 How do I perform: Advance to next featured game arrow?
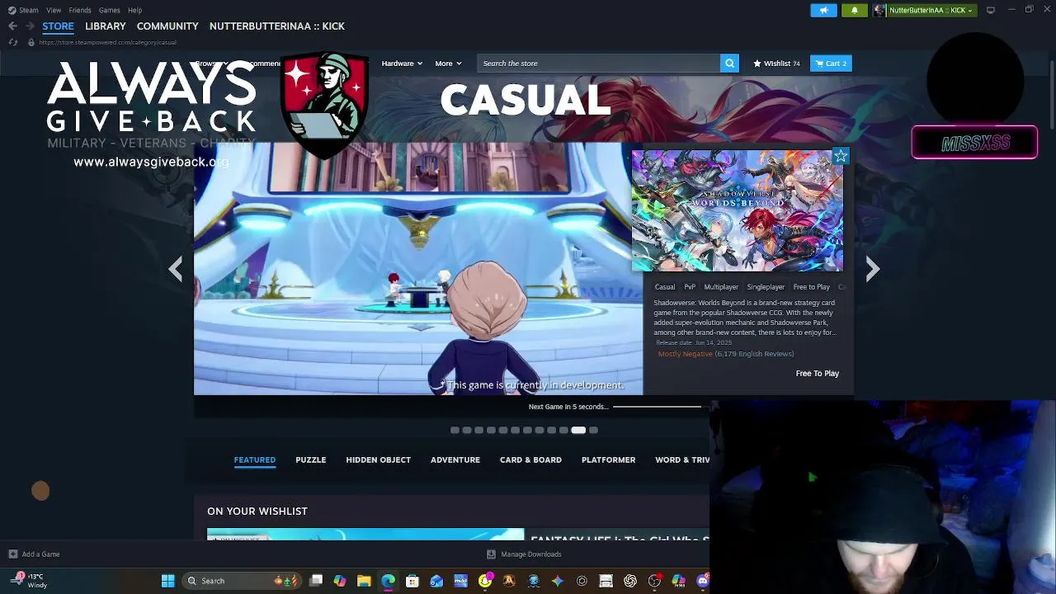pos(873,269)
